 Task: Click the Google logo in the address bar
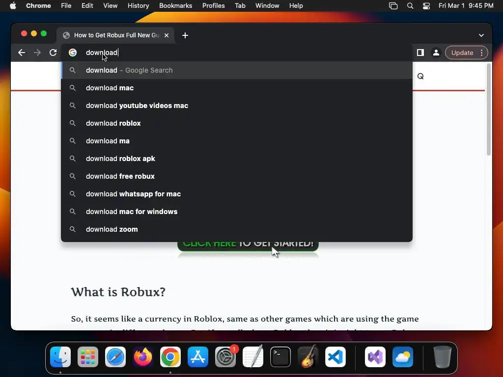[x=73, y=53]
